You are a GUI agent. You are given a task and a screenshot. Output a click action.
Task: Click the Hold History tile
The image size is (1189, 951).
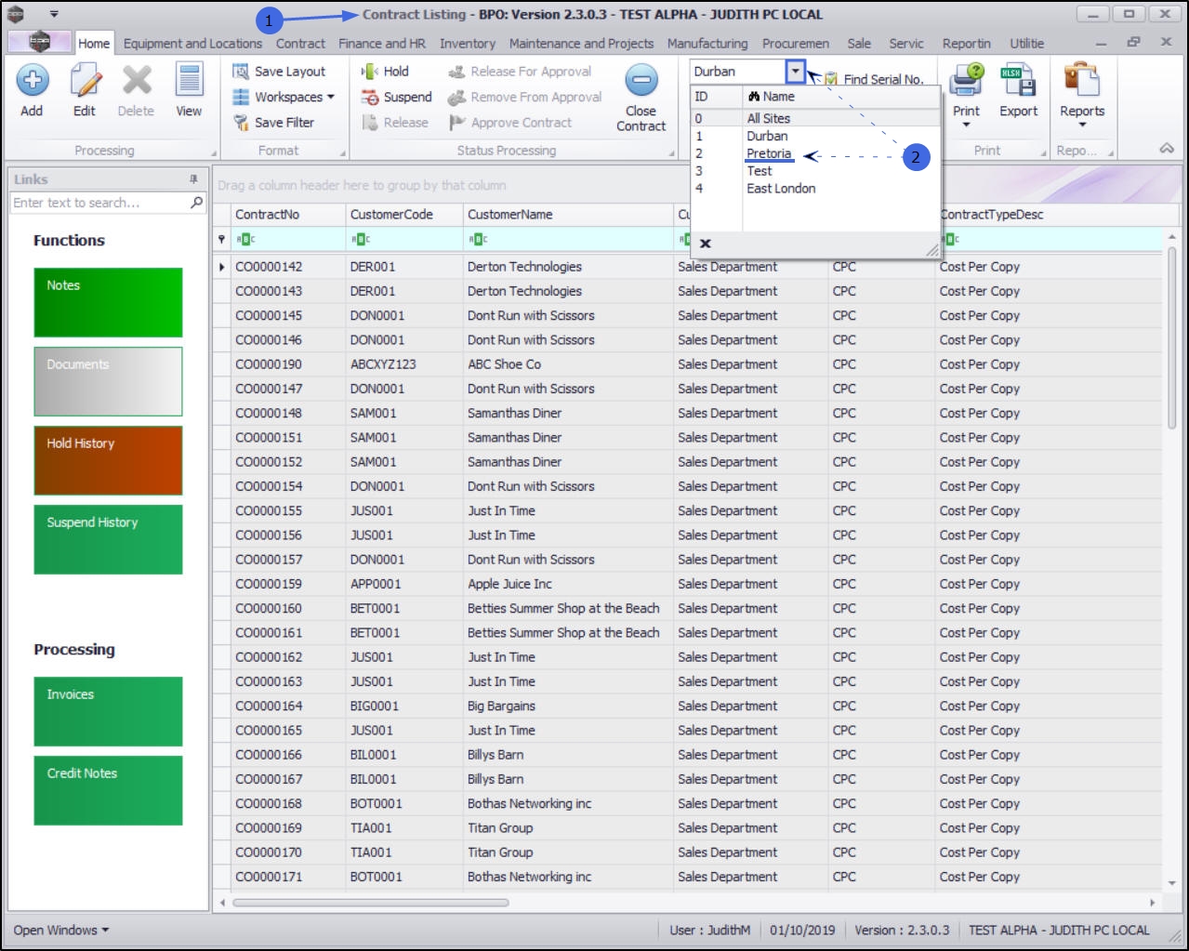[x=108, y=460]
